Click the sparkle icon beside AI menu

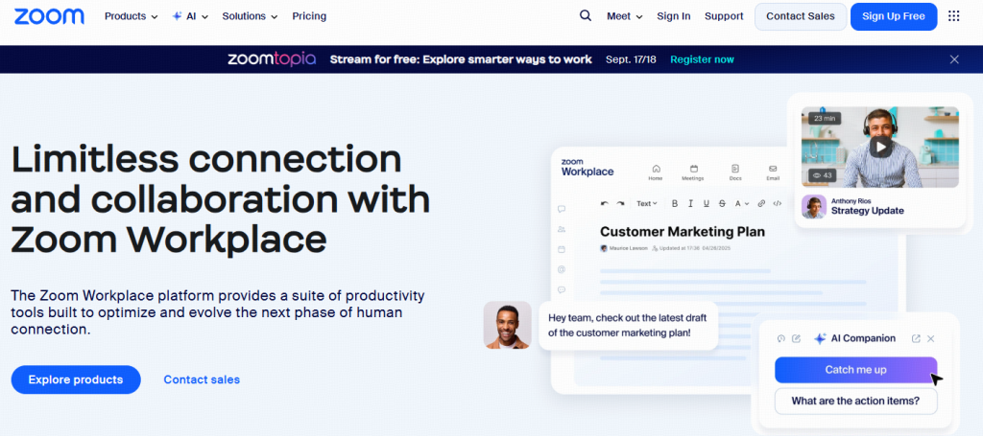tap(178, 16)
